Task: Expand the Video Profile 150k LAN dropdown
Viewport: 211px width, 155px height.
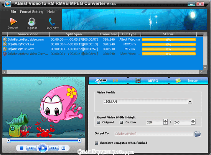Action: click(x=190, y=102)
